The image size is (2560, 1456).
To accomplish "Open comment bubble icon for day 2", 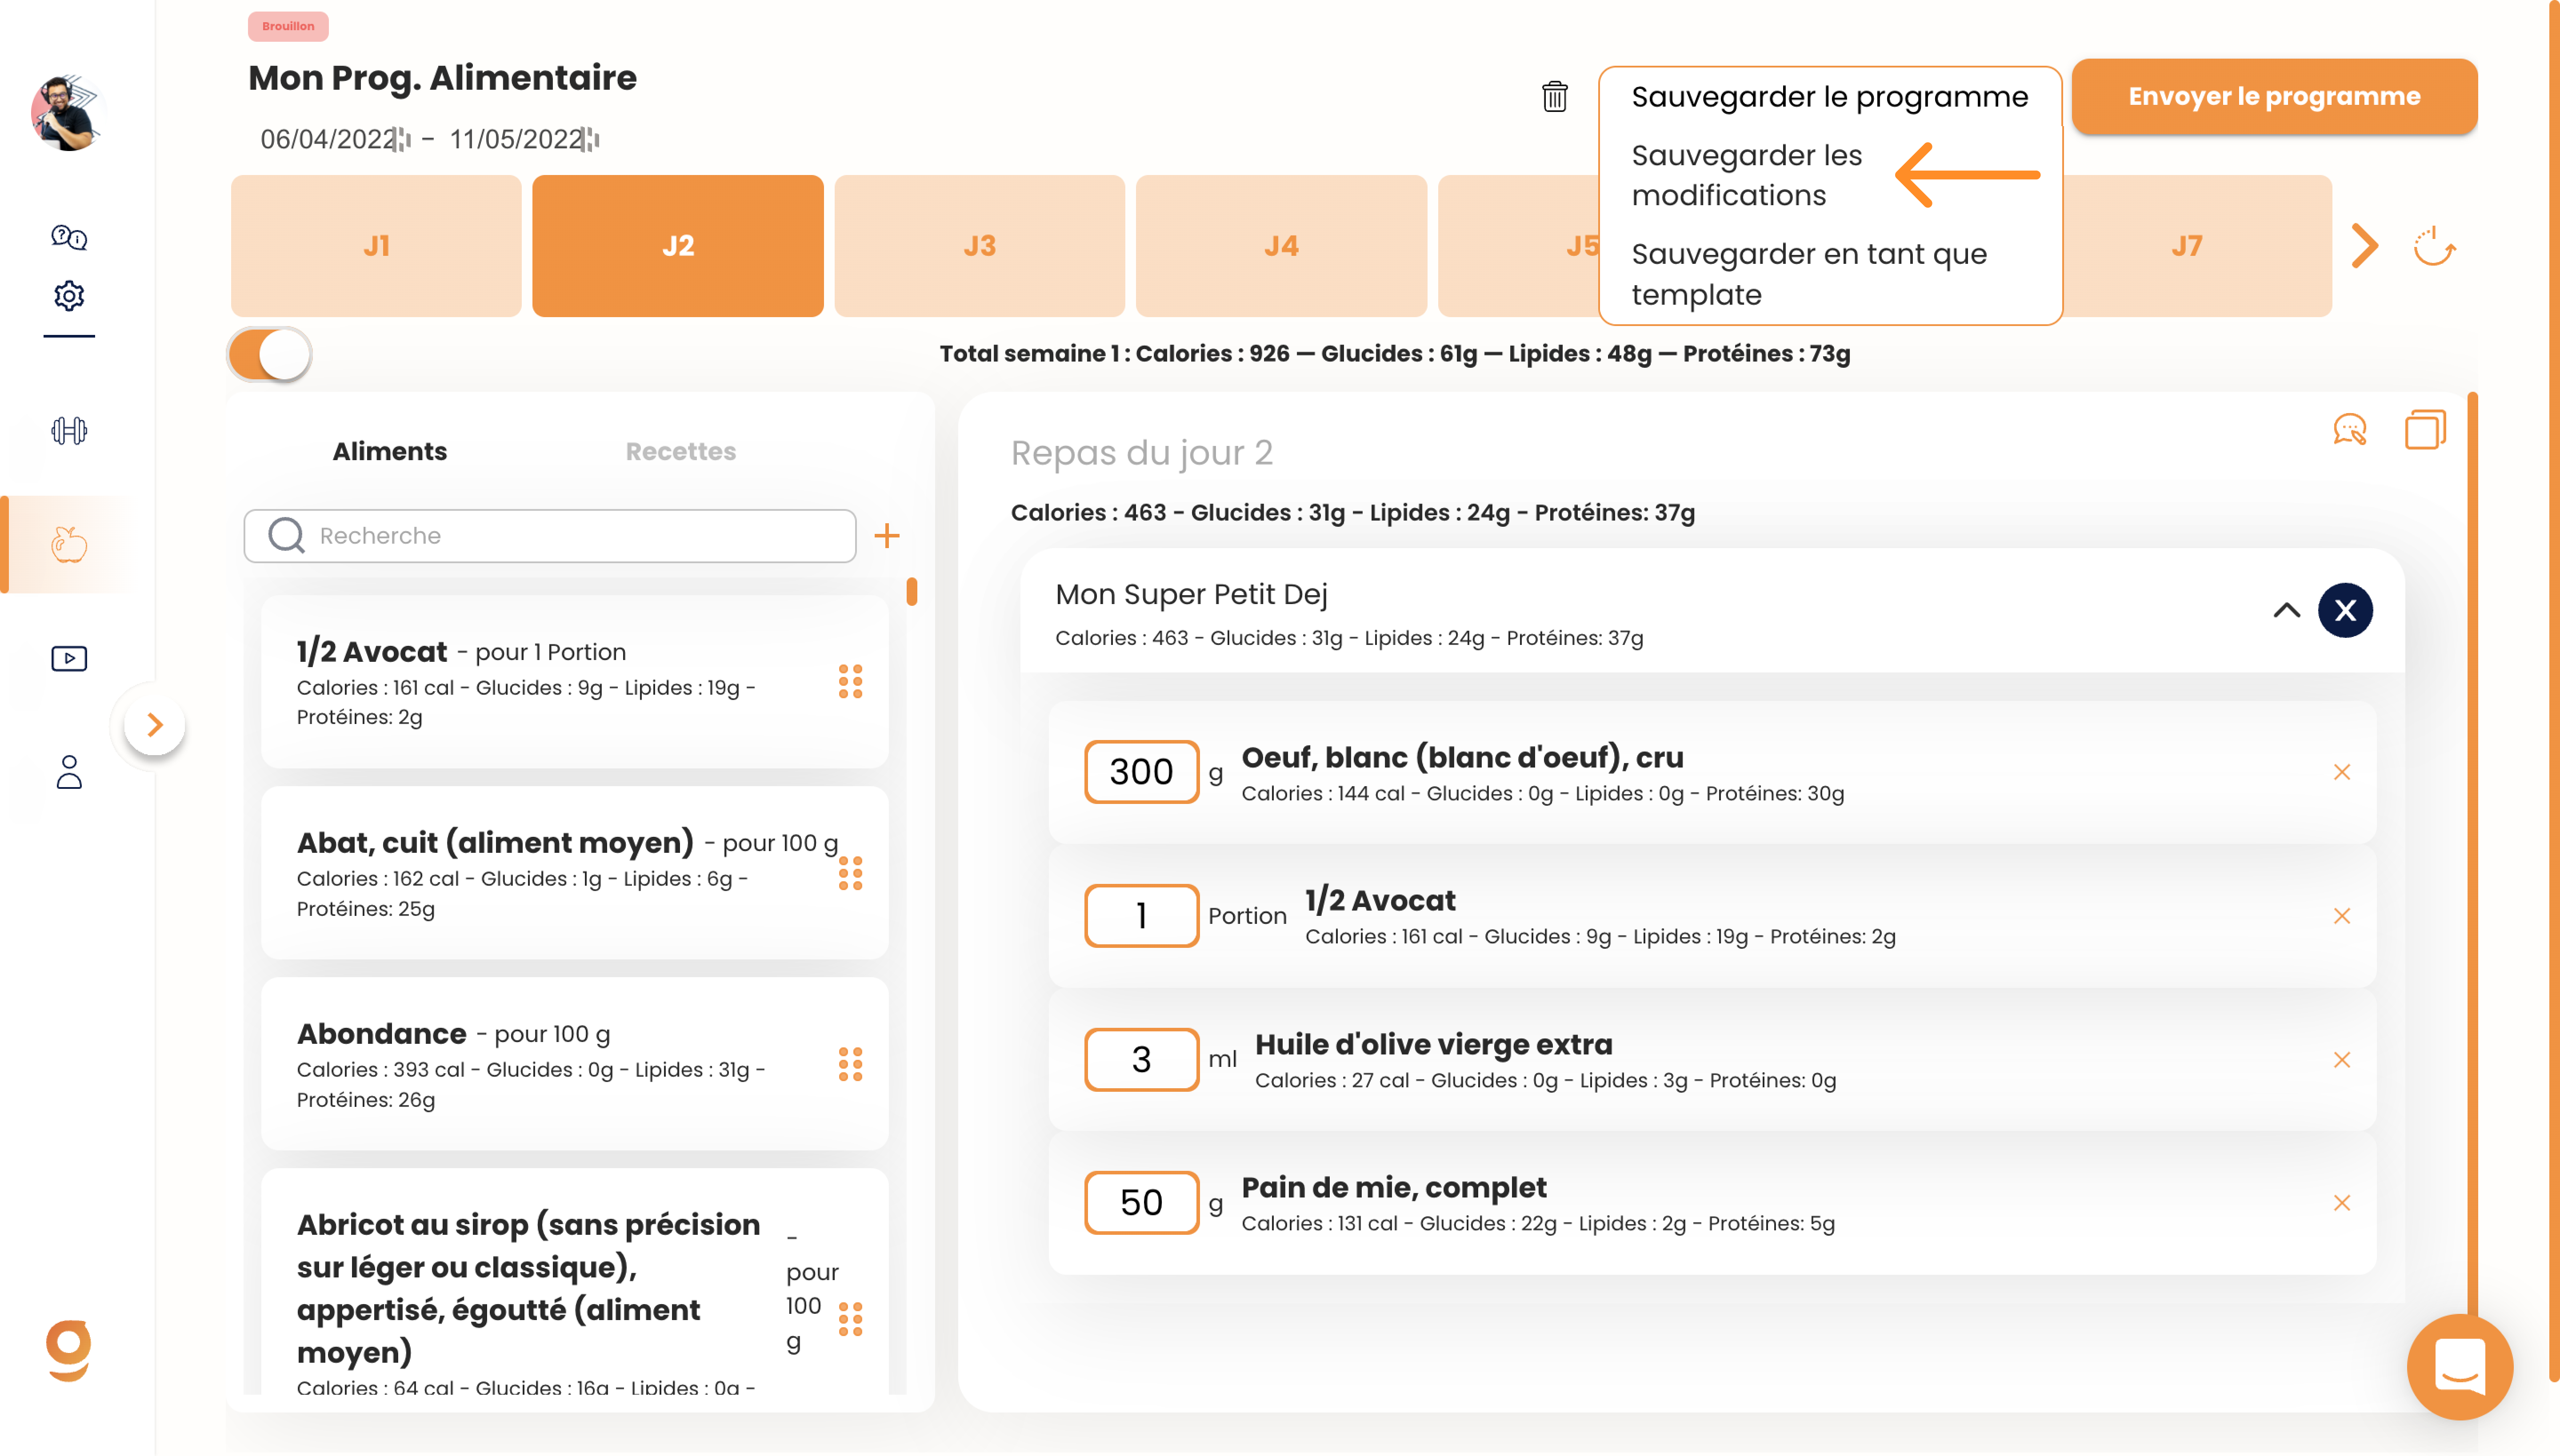I will click(2350, 430).
